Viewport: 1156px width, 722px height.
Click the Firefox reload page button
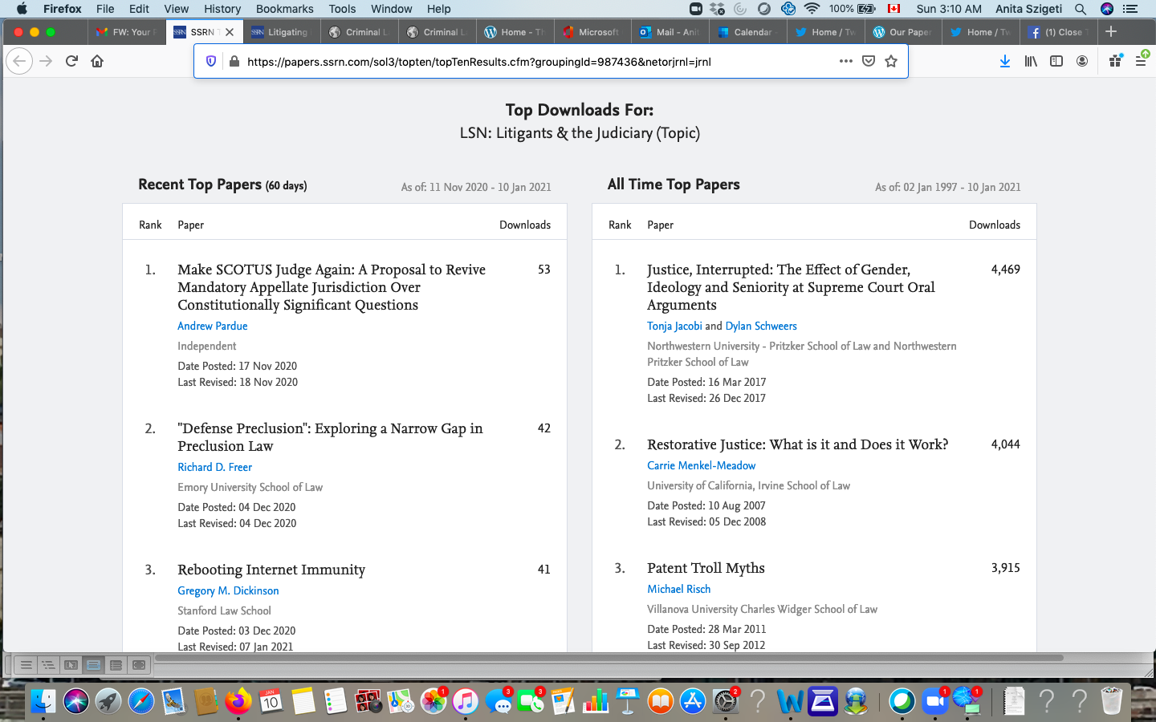[71, 61]
